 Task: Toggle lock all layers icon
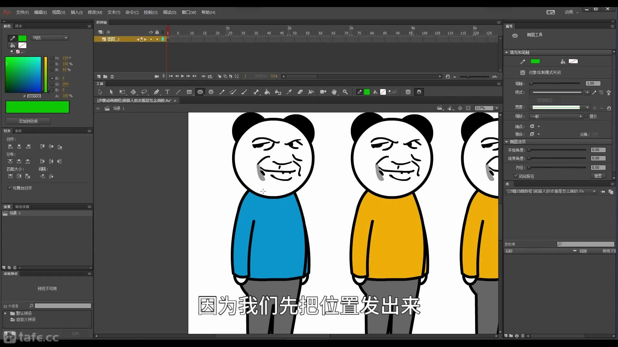click(x=157, y=32)
